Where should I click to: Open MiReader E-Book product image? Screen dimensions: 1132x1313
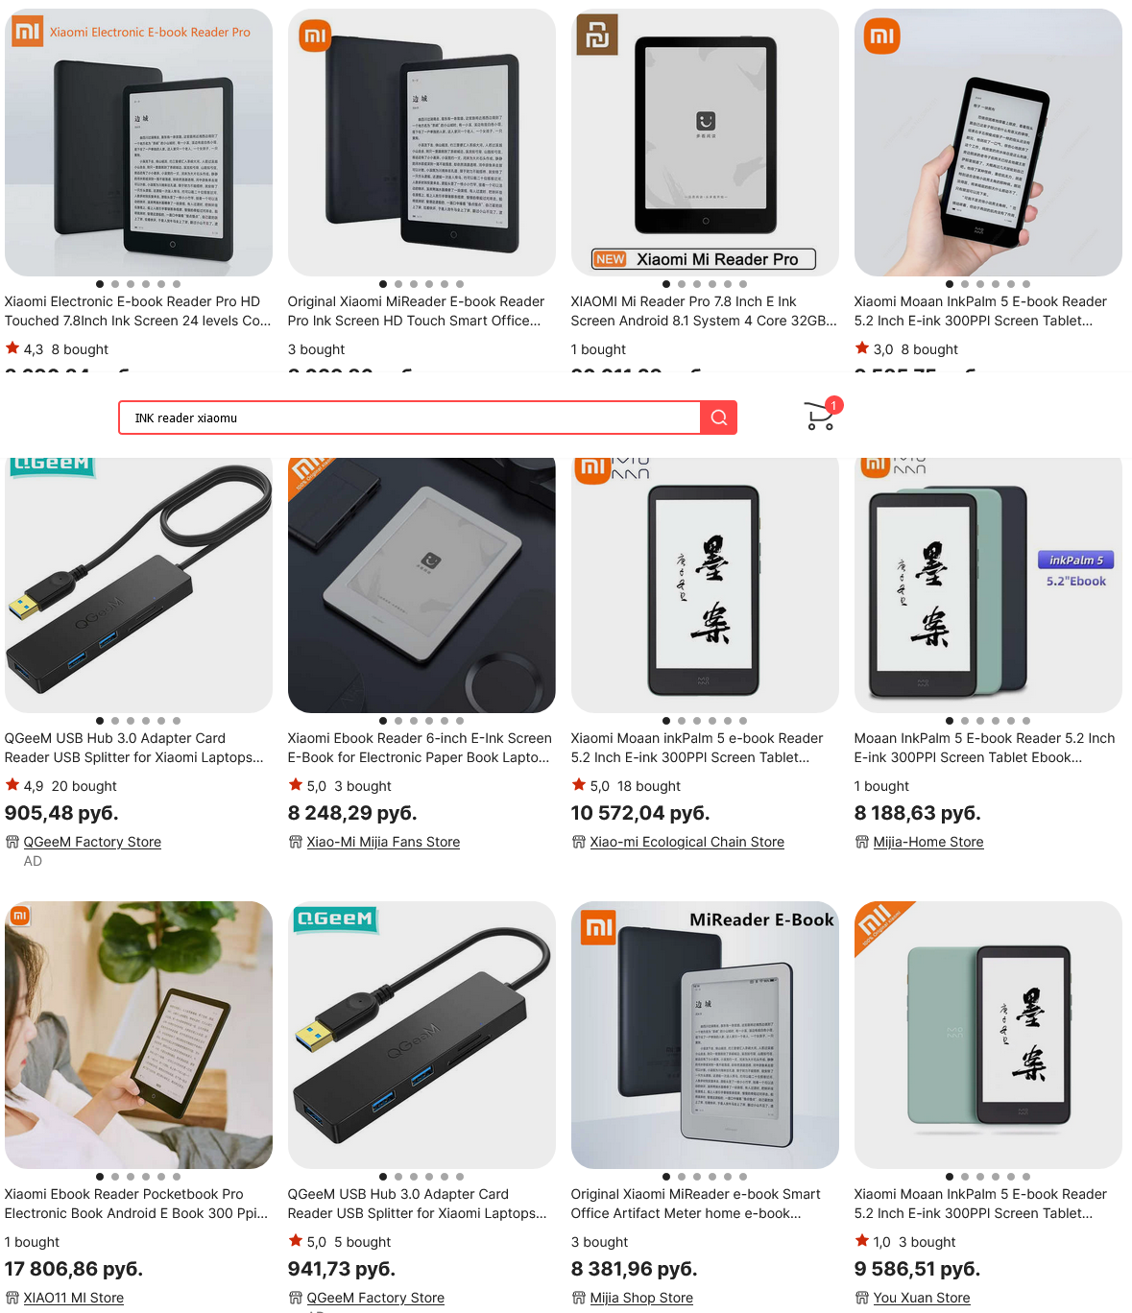pyautogui.click(x=705, y=1035)
